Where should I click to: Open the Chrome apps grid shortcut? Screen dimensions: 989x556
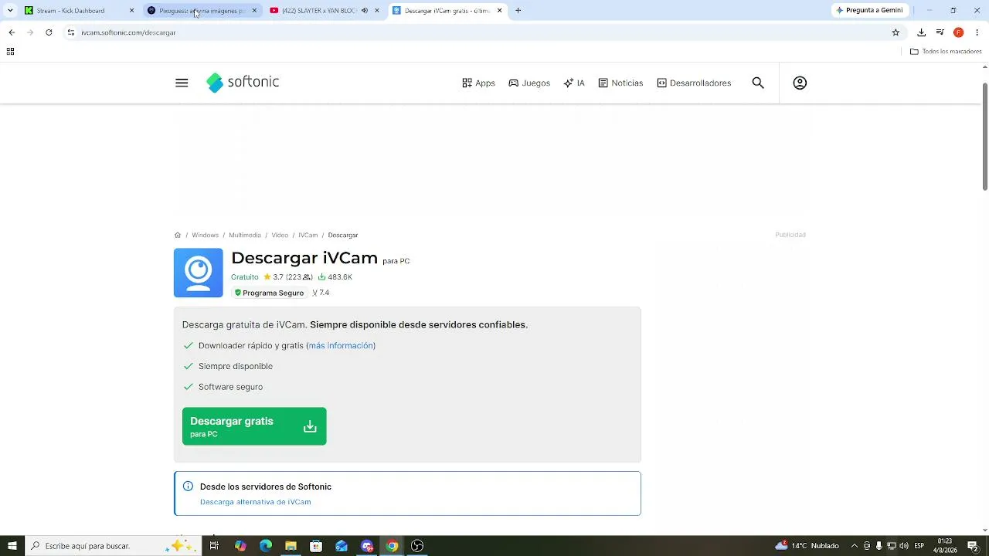click(10, 52)
